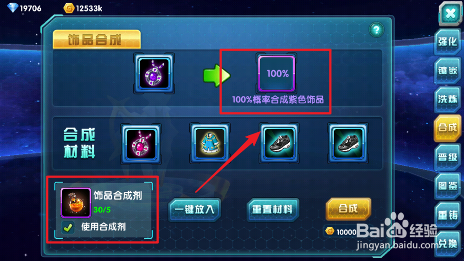
Task: Click the gold coin currency icon at top
Action: (x=69, y=8)
